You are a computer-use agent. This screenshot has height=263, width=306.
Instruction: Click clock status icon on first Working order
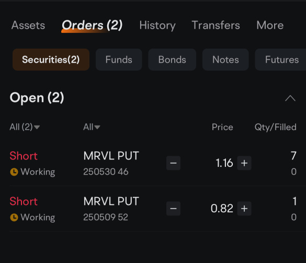(x=14, y=172)
